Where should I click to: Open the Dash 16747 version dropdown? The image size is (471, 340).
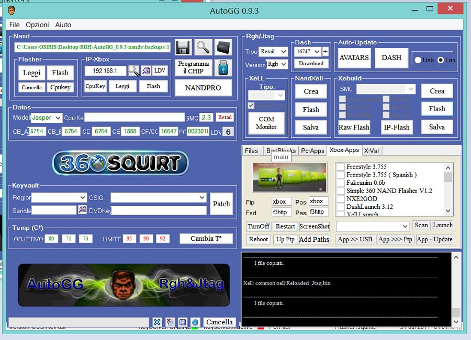[x=308, y=52]
